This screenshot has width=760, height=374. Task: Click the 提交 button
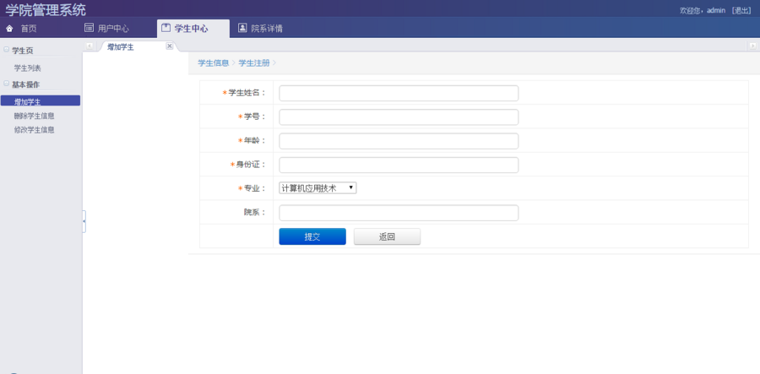click(x=312, y=236)
